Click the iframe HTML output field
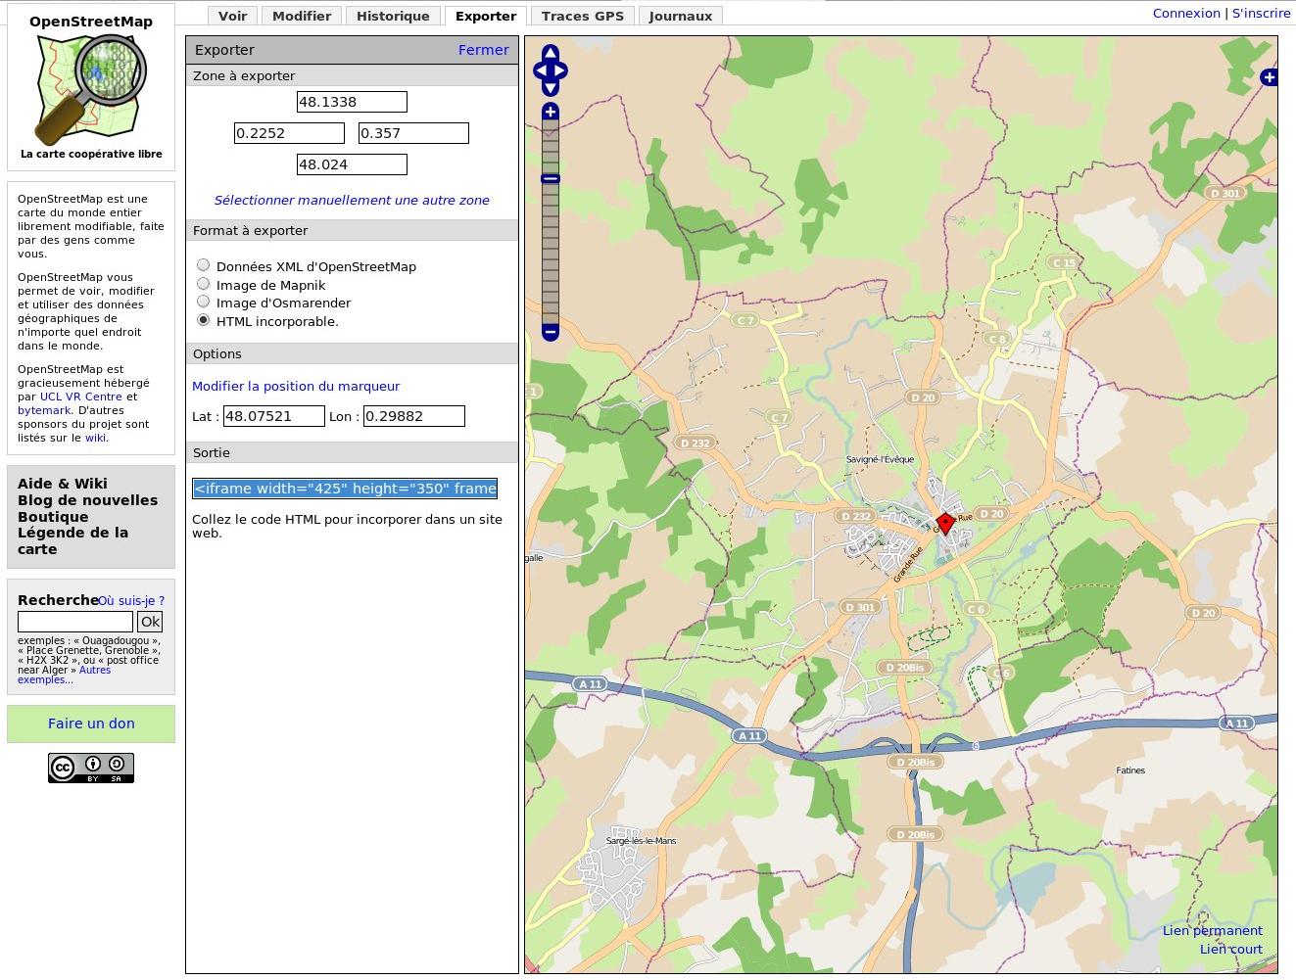The image size is (1296, 980). [x=345, y=488]
